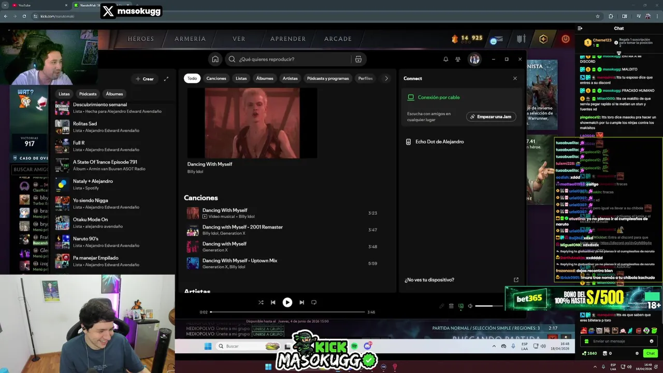
Task: Click the Crear button in library
Action: (x=145, y=79)
